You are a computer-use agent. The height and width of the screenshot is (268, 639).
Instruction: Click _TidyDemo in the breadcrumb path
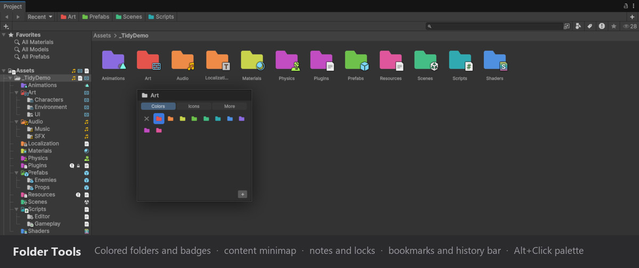134,36
